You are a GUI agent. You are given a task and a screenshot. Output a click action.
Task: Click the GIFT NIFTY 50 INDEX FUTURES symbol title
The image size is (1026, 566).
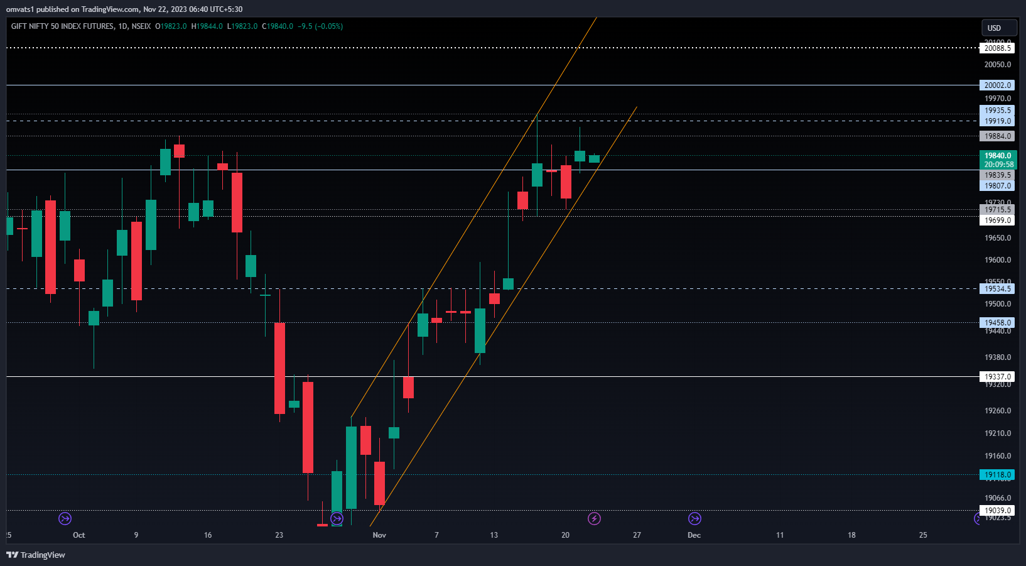[x=63, y=26]
